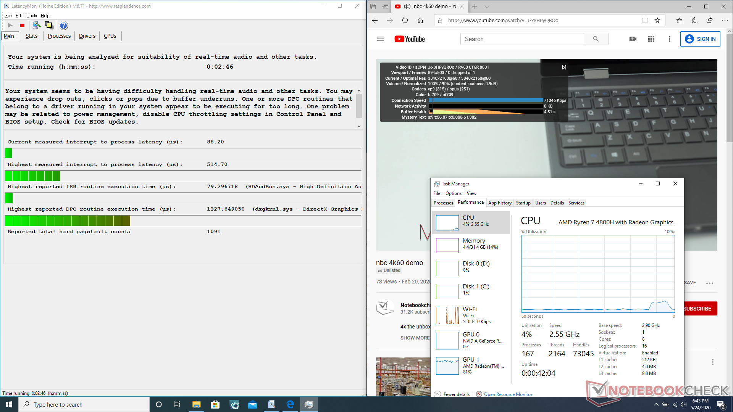Open the LatencyMon help question mark icon
This screenshot has height=412, width=733.
(64, 26)
